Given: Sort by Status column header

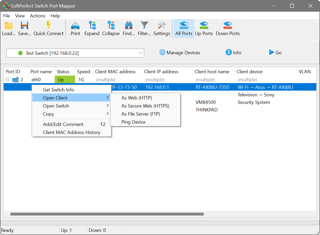Looking at the screenshot, I should point(65,72).
